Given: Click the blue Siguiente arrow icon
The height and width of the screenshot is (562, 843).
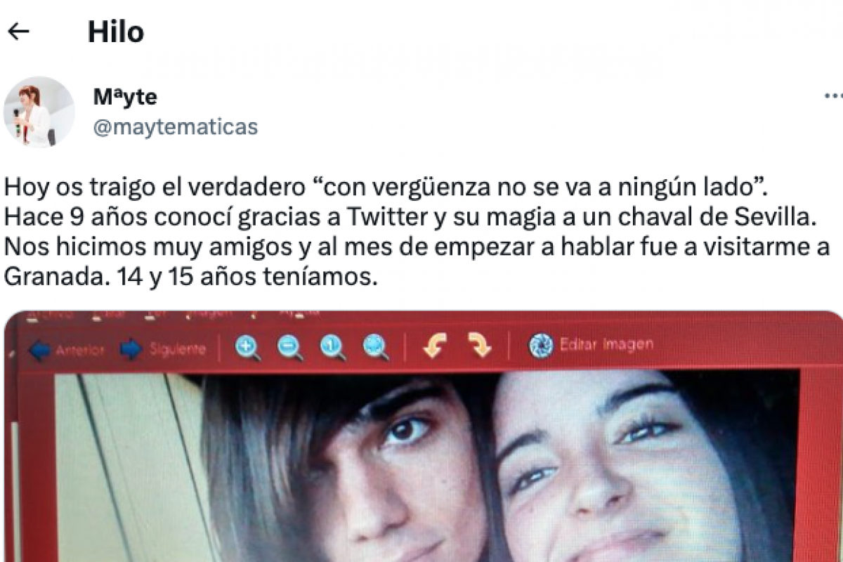Looking at the screenshot, I should point(131,349).
